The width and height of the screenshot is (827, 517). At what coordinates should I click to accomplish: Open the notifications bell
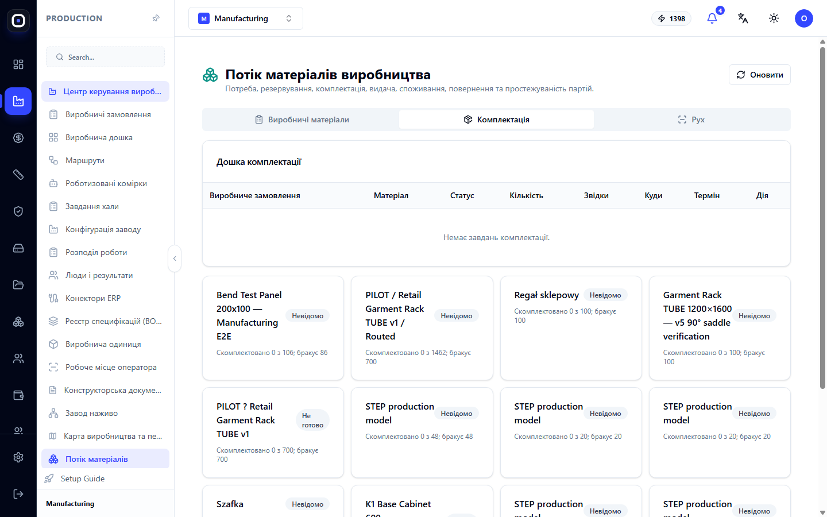coord(712,18)
